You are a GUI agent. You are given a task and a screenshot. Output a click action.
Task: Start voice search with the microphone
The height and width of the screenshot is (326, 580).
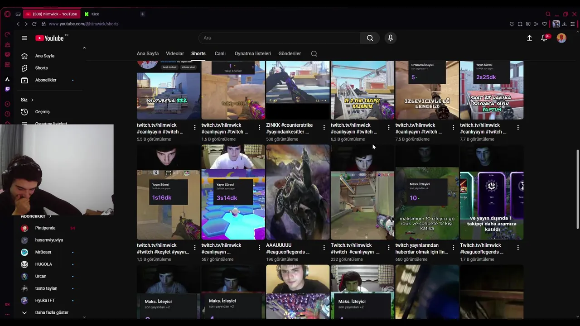point(391,38)
